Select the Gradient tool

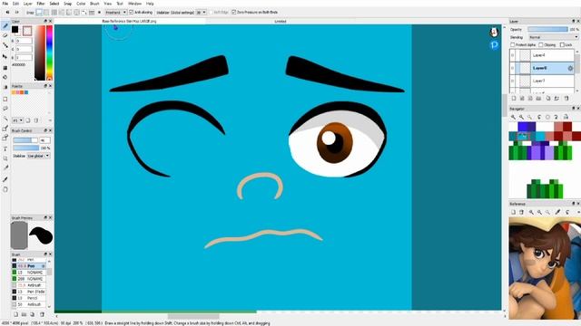click(x=5, y=87)
